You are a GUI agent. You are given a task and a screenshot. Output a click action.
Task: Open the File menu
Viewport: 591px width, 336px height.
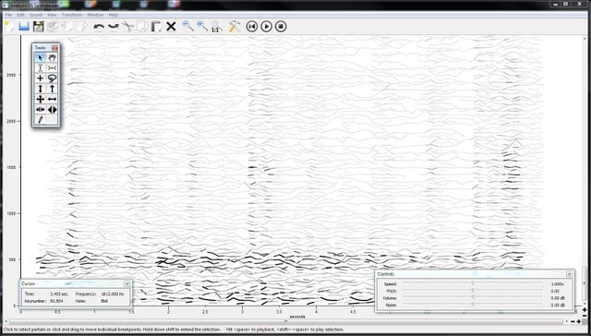[x=8, y=15]
